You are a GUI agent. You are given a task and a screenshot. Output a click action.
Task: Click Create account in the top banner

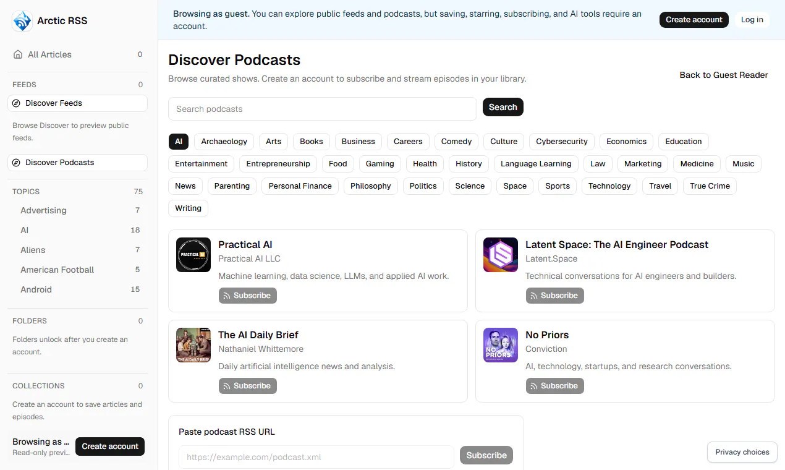pyautogui.click(x=694, y=20)
